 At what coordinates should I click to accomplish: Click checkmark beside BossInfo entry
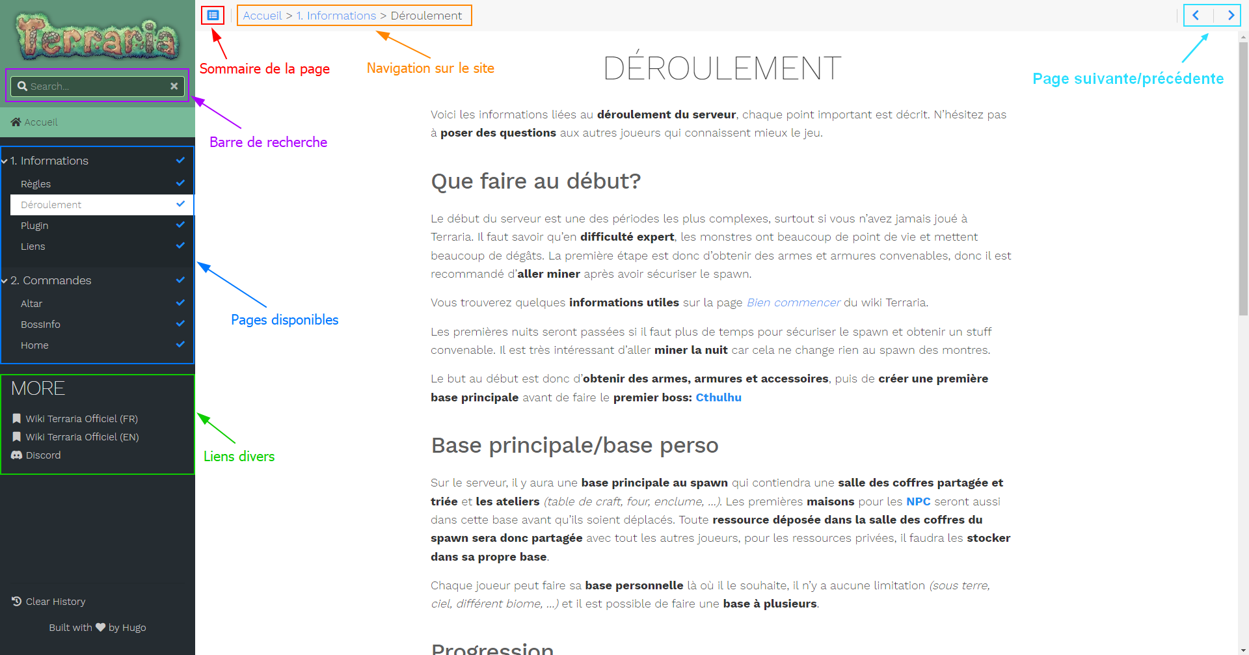coord(180,324)
